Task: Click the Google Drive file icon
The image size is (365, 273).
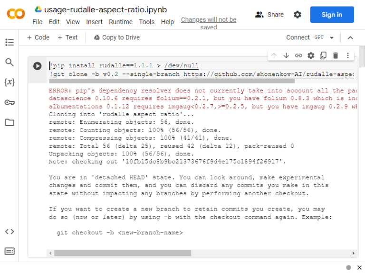Action: (38, 9)
